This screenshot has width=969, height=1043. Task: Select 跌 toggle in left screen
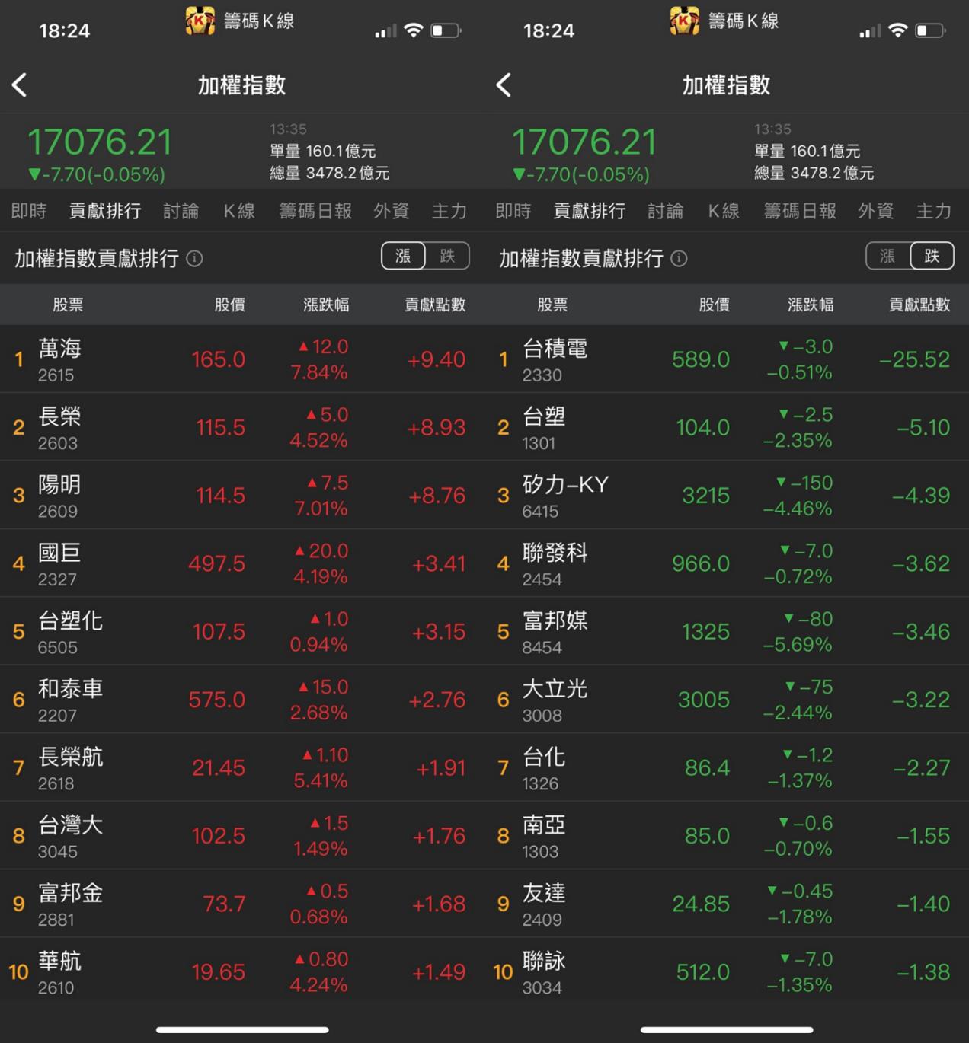pyautogui.click(x=447, y=256)
